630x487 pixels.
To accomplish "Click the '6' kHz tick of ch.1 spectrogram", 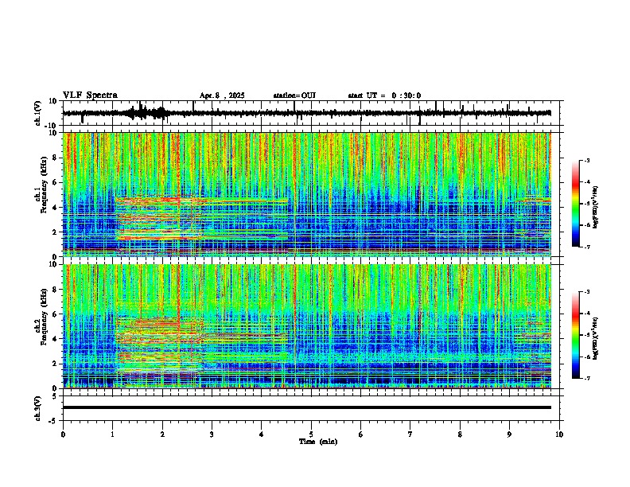I will coord(56,183).
